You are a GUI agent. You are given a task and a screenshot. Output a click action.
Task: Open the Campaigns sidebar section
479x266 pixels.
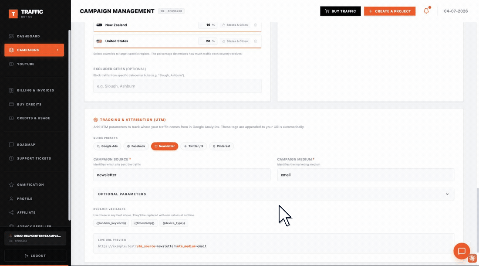[x=34, y=50]
